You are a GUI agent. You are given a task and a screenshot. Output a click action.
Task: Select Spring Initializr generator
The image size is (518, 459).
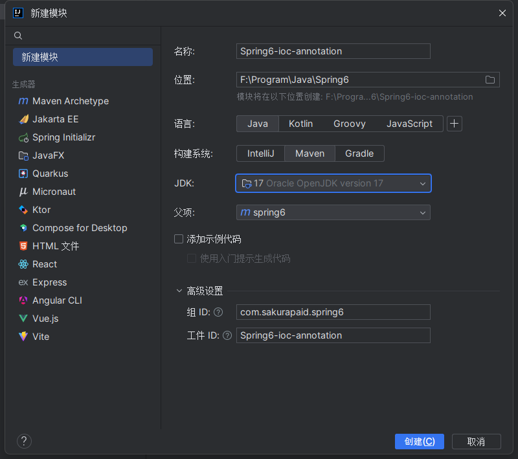coord(83,137)
